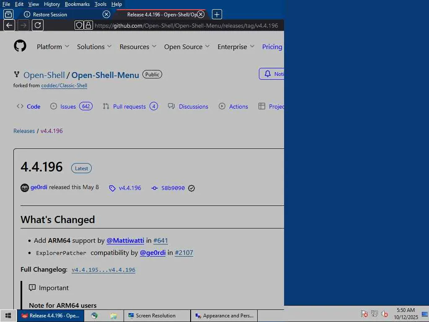Open the Firefox View icon
Image resolution: width=429 pixels, height=322 pixels.
(x=8, y=14)
